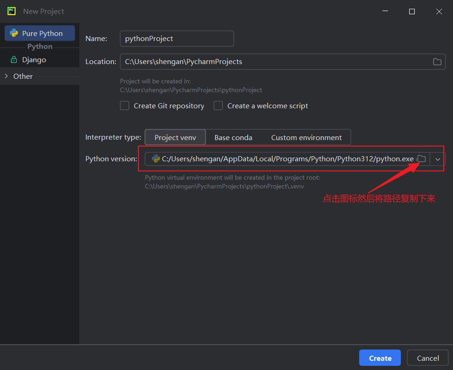Maximize the New Project window
The height and width of the screenshot is (370, 453).
click(412, 12)
